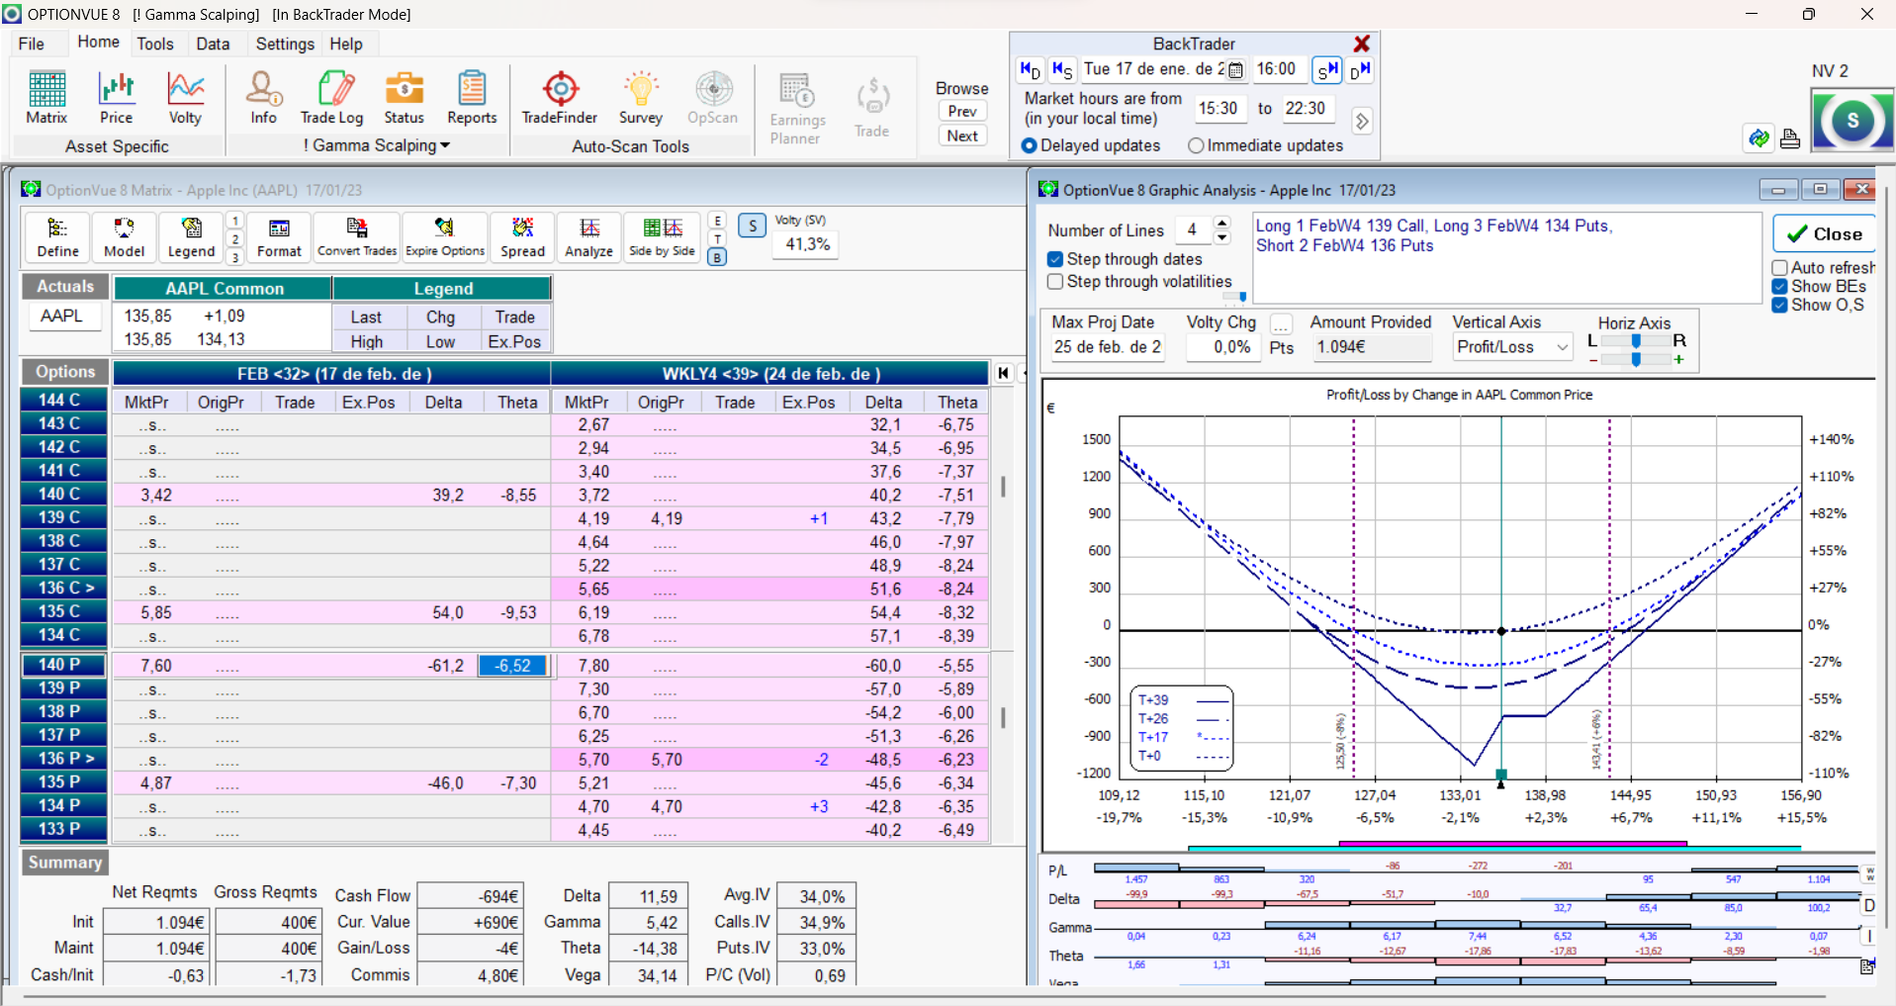Screen dimensions: 1896x1006
Task: Open the BackTrader date calendar picker
Action: point(1235,70)
